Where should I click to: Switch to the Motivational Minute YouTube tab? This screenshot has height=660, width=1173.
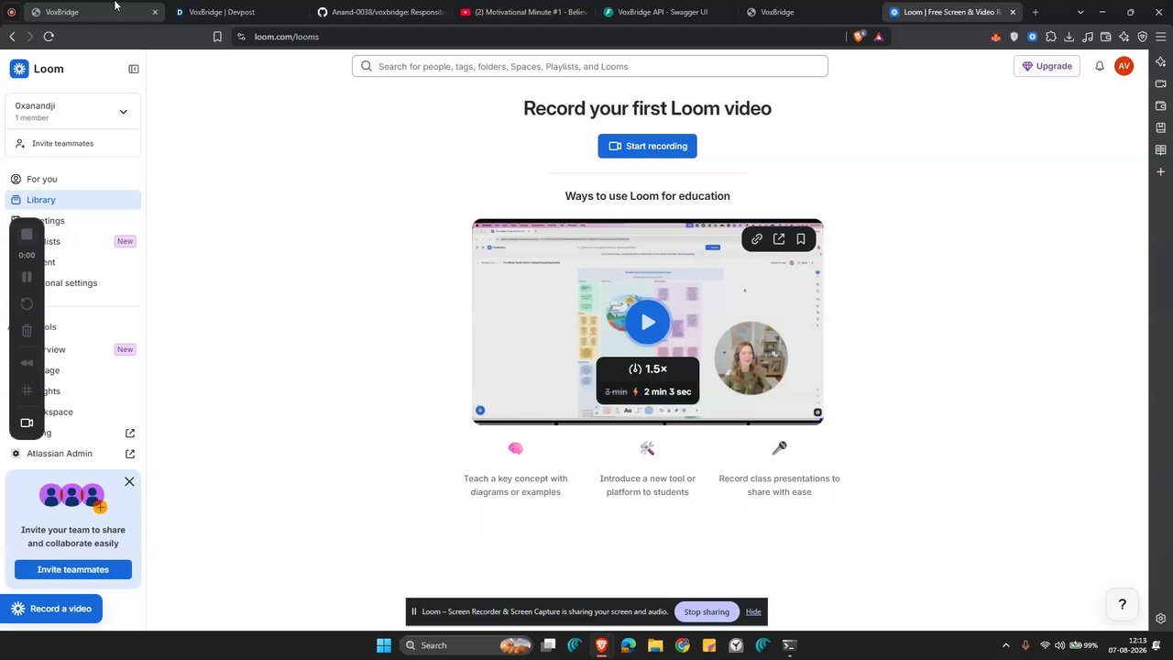[x=524, y=12]
